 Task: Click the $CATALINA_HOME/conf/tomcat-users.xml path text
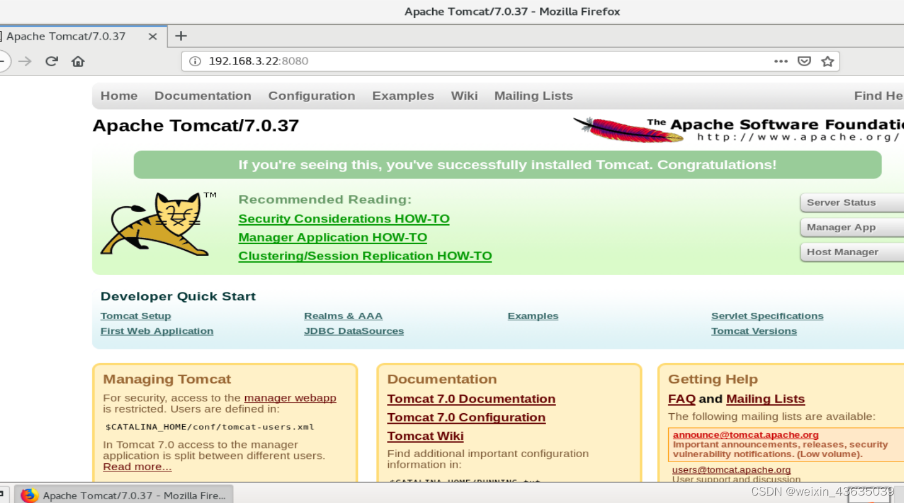[x=210, y=427]
